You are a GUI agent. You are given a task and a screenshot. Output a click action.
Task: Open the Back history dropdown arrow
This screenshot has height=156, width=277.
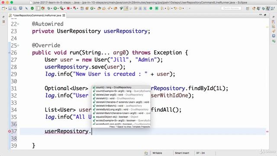[183, 8]
